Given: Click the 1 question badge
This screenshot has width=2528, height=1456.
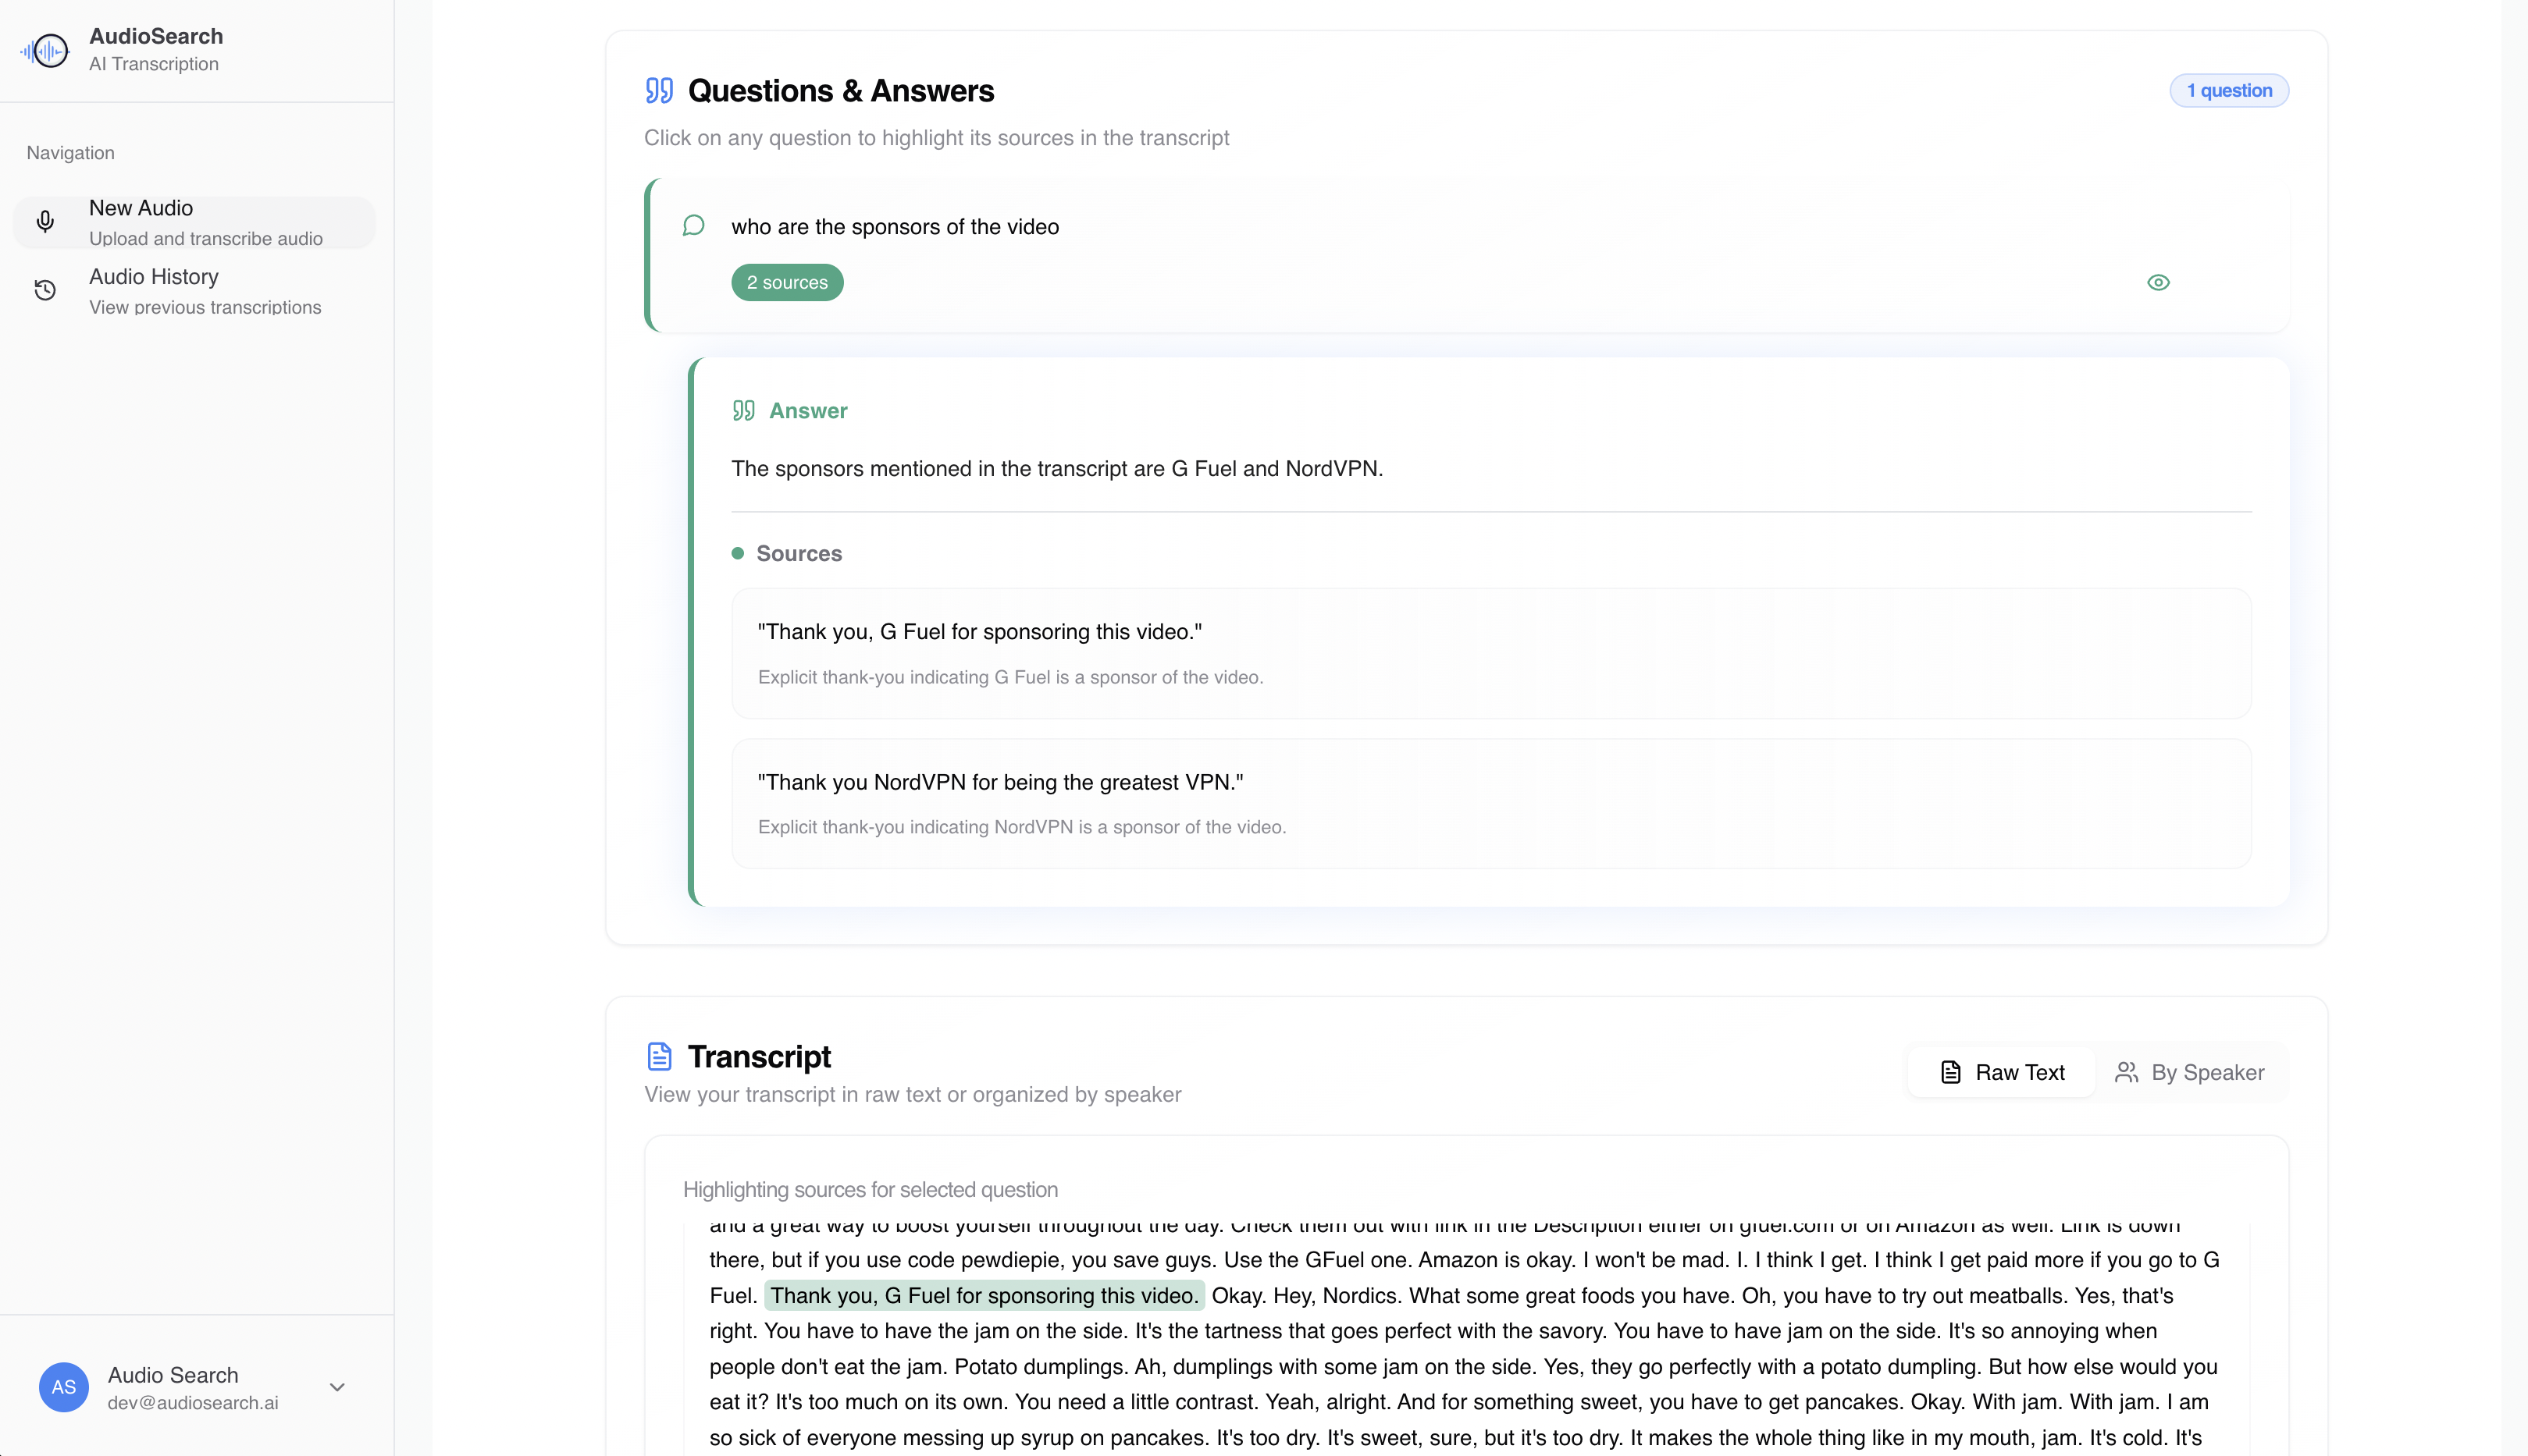Looking at the screenshot, I should (2228, 91).
